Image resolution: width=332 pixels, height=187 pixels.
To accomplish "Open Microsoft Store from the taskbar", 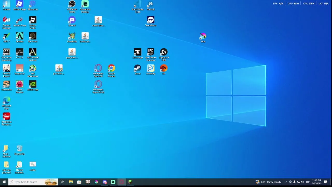I will point(79,182).
